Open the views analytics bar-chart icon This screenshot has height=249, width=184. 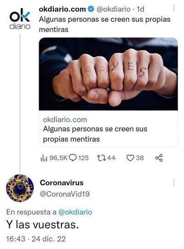coord(44,158)
